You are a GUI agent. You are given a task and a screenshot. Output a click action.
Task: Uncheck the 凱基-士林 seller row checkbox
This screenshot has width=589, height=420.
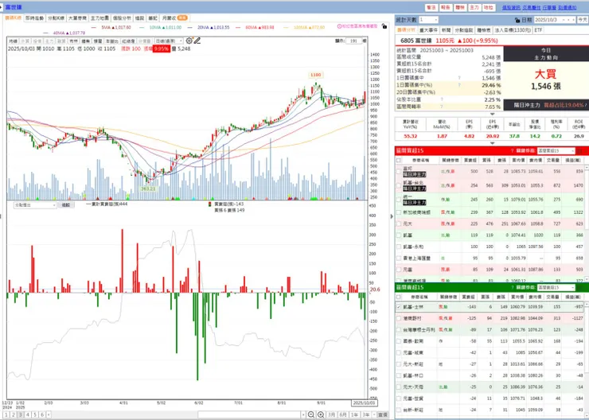(x=399, y=307)
